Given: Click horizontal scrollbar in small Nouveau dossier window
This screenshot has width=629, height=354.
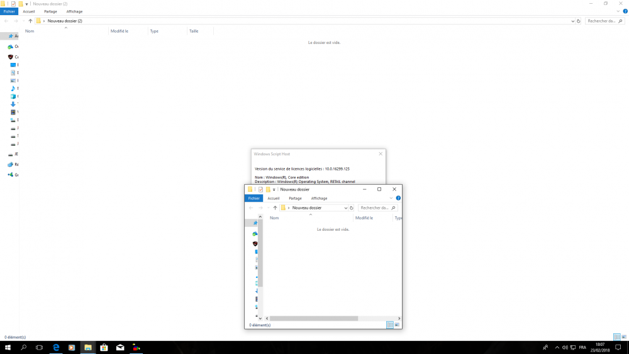Looking at the screenshot, I should 314,318.
